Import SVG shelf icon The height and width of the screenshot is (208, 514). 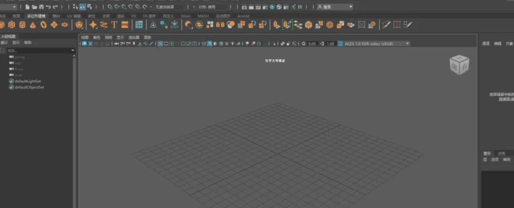(125, 25)
